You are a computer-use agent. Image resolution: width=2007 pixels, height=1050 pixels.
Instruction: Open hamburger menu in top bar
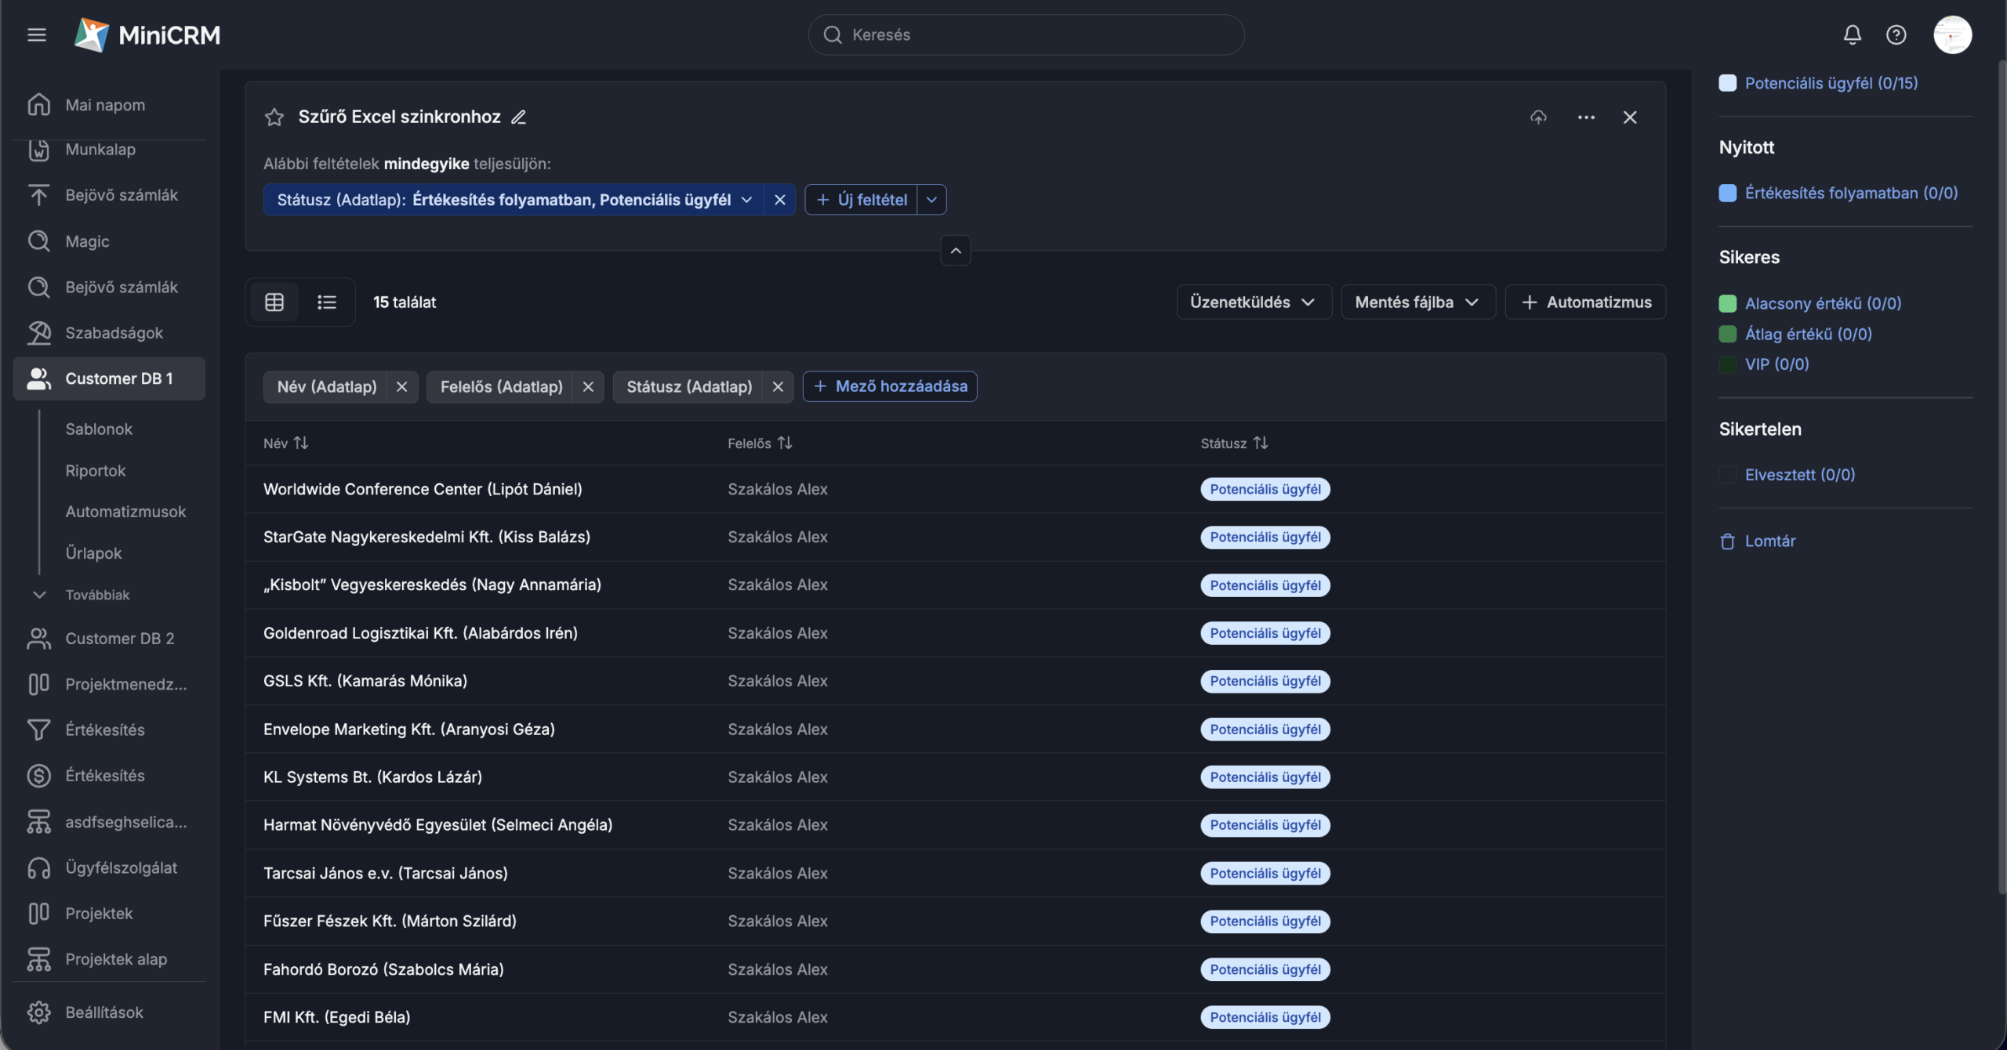(x=36, y=34)
